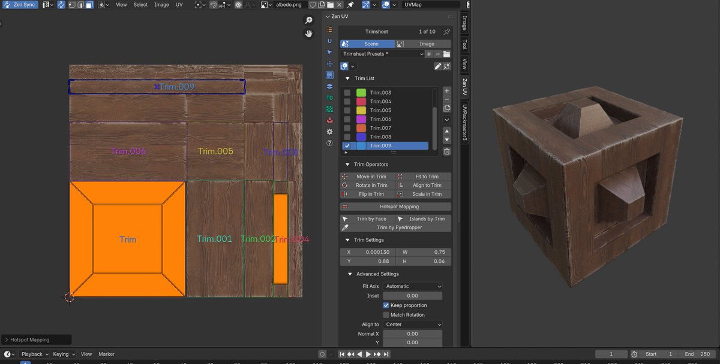Pin the Trimsheet panel with pin icon
Screen dimensions: 720x364
click(446, 32)
